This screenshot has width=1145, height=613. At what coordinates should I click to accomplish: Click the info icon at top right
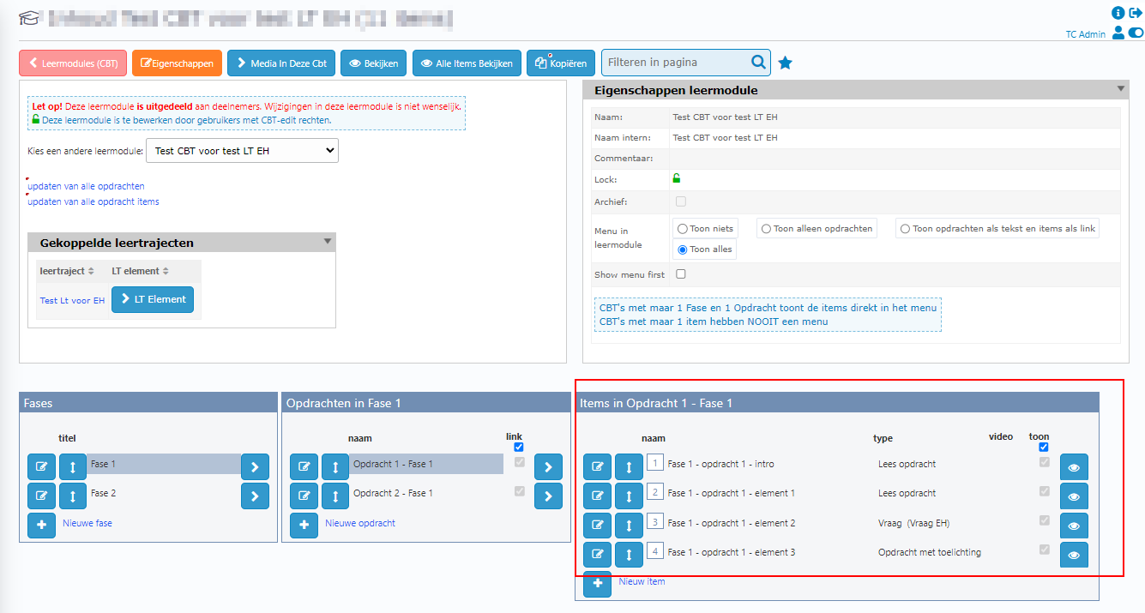coord(1118,13)
